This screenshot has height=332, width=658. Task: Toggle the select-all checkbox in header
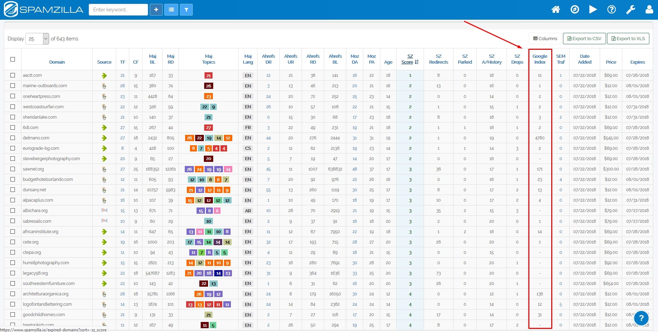pos(13,59)
